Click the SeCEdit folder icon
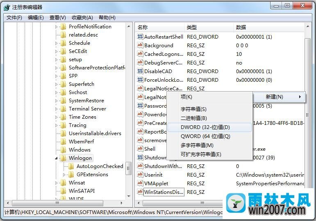The height and width of the screenshot is (221, 316). point(63,51)
